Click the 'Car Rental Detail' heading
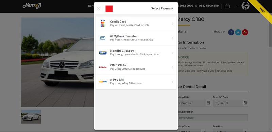This screenshot has height=132, width=272. click(191, 87)
